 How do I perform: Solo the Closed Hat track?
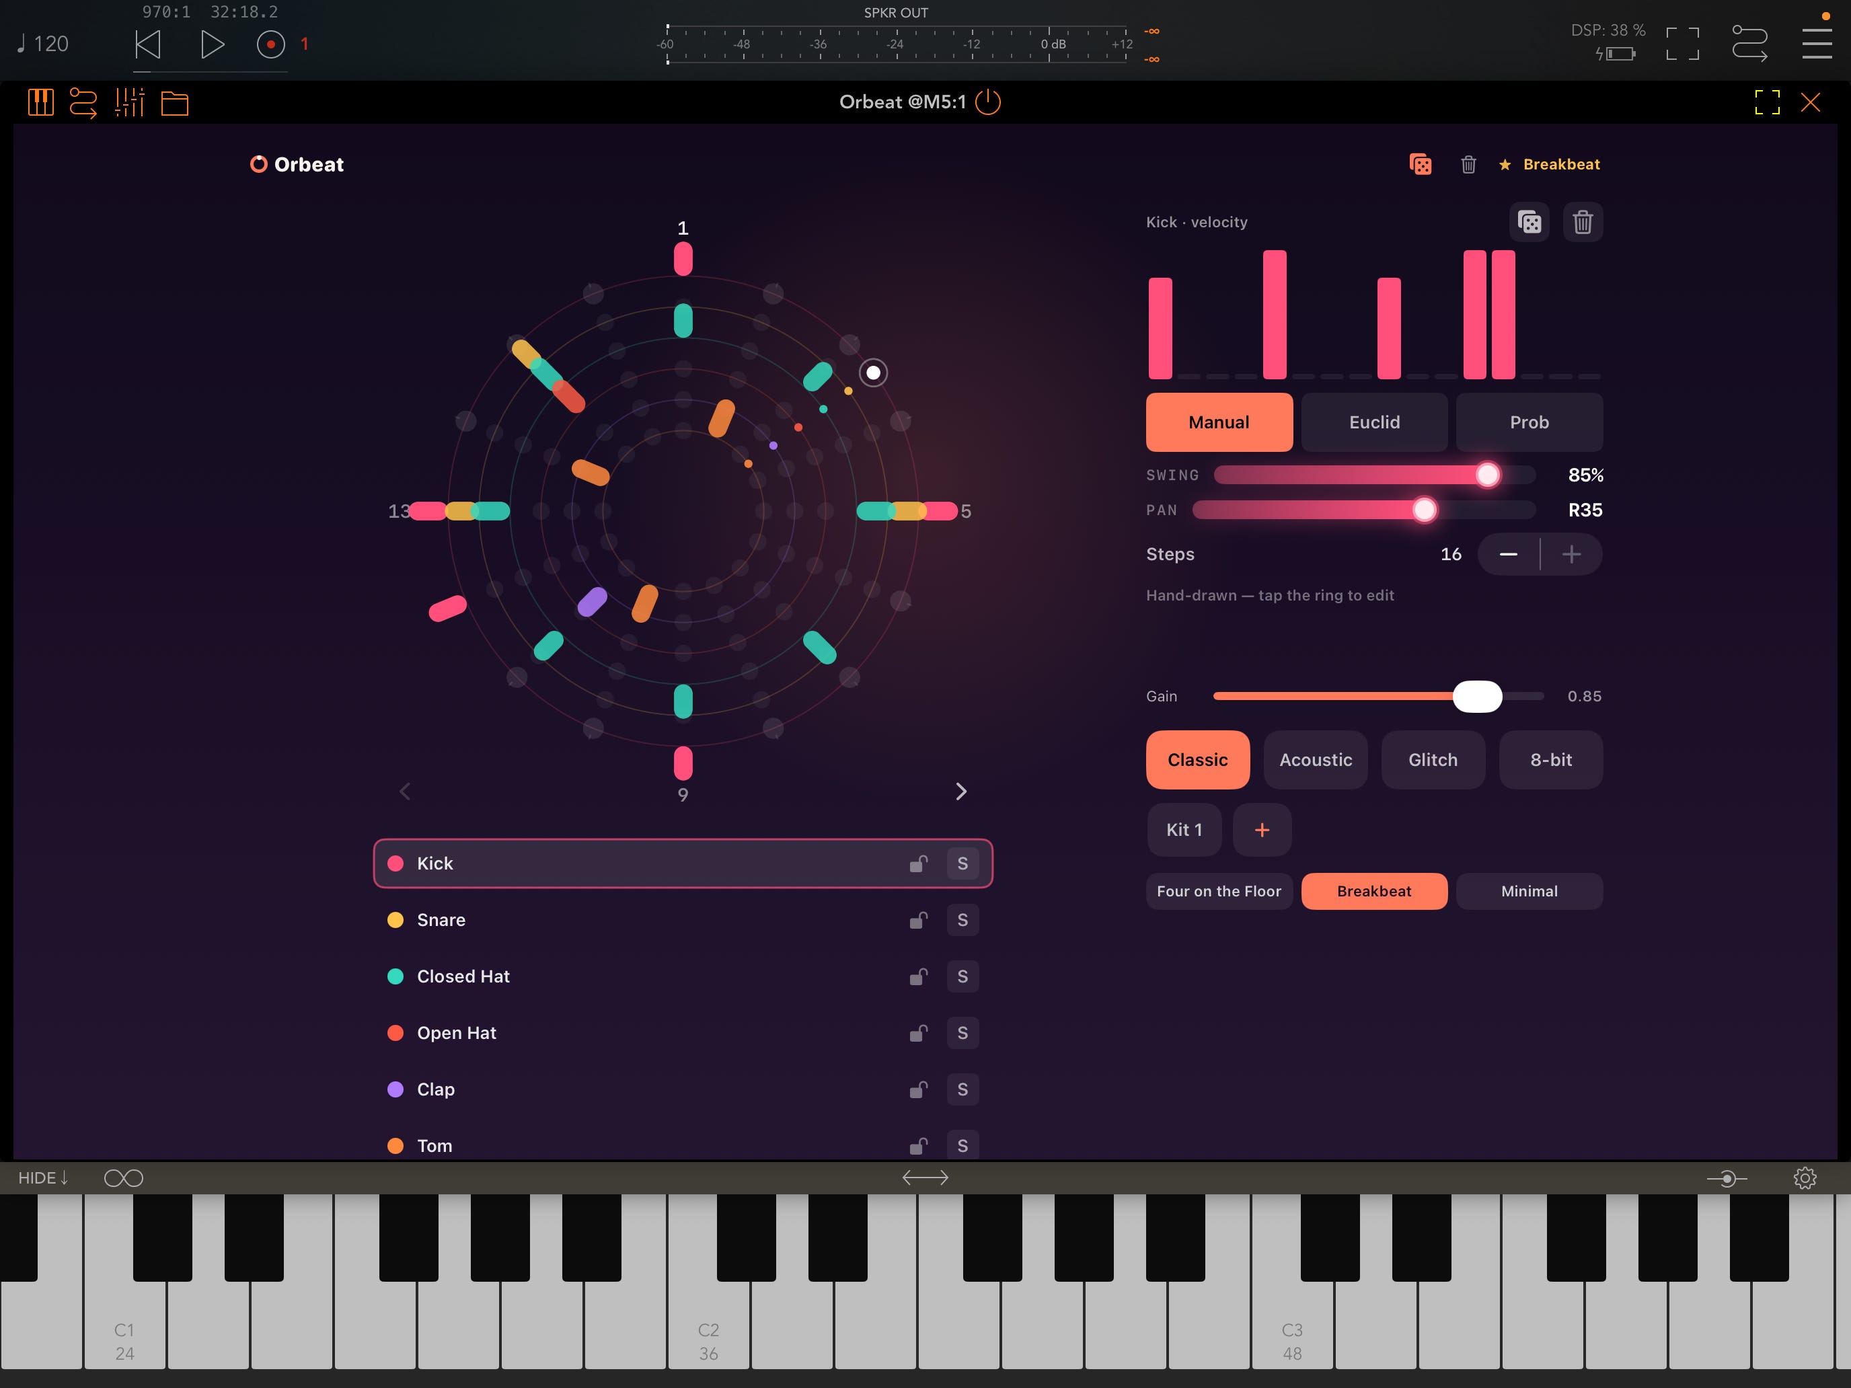(x=962, y=976)
